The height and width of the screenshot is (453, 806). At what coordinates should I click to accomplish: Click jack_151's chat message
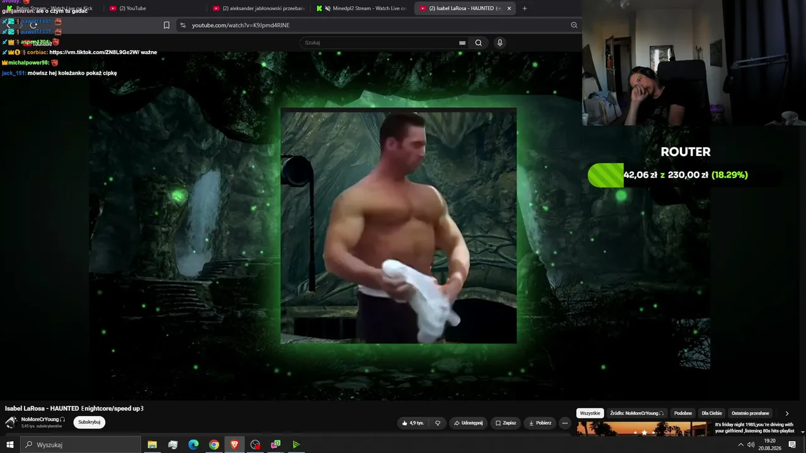[59, 73]
